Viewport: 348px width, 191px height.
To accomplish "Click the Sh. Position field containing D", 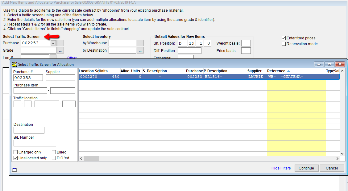I will (x=182, y=43).
